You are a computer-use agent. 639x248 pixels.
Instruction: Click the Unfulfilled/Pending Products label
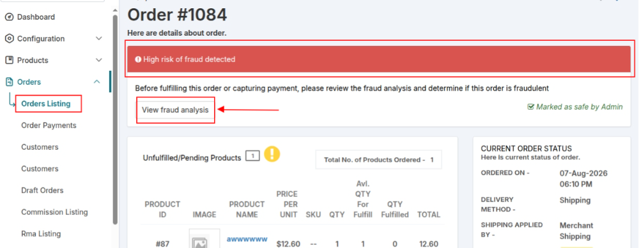tap(192, 158)
